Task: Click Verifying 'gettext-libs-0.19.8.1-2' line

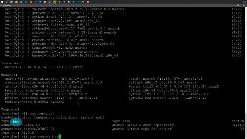Action: pos(59,44)
